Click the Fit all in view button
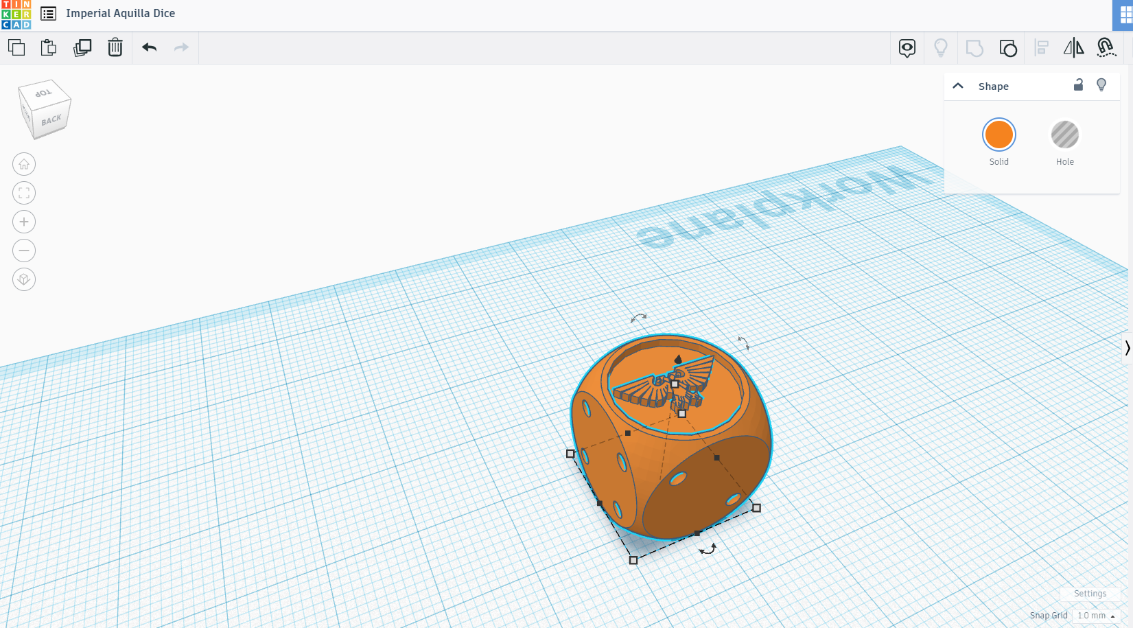The width and height of the screenshot is (1133, 628). 24,193
